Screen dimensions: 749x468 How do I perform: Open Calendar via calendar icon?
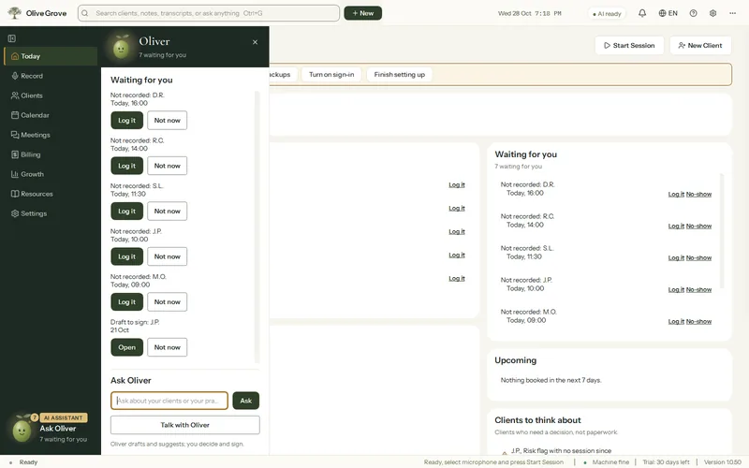click(15, 115)
